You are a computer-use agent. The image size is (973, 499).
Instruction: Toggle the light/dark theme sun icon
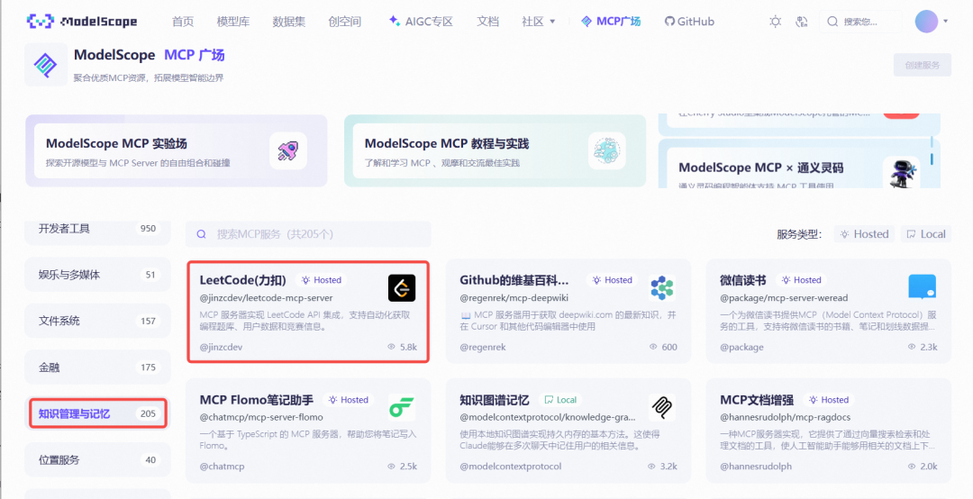(x=775, y=22)
